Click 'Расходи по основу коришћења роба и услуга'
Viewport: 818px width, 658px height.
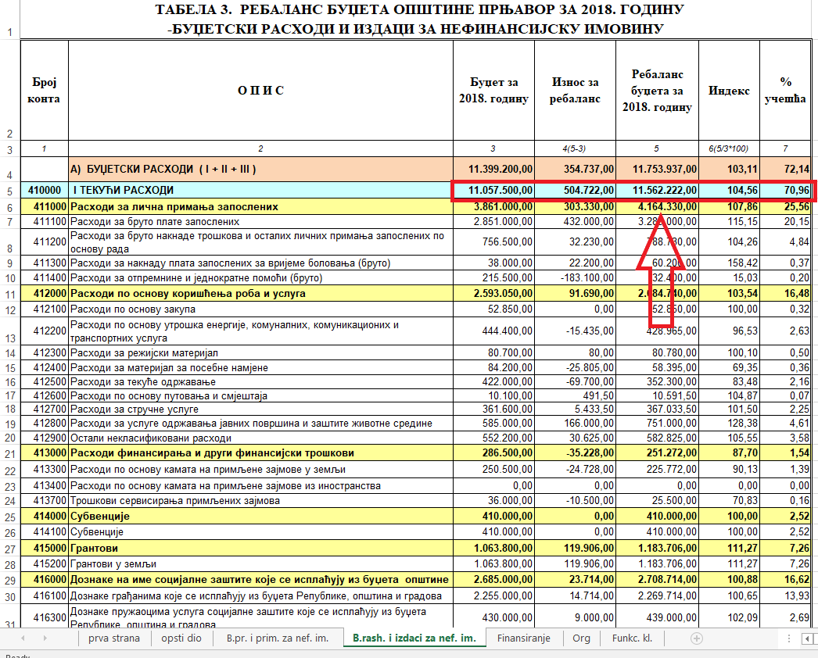point(261,294)
